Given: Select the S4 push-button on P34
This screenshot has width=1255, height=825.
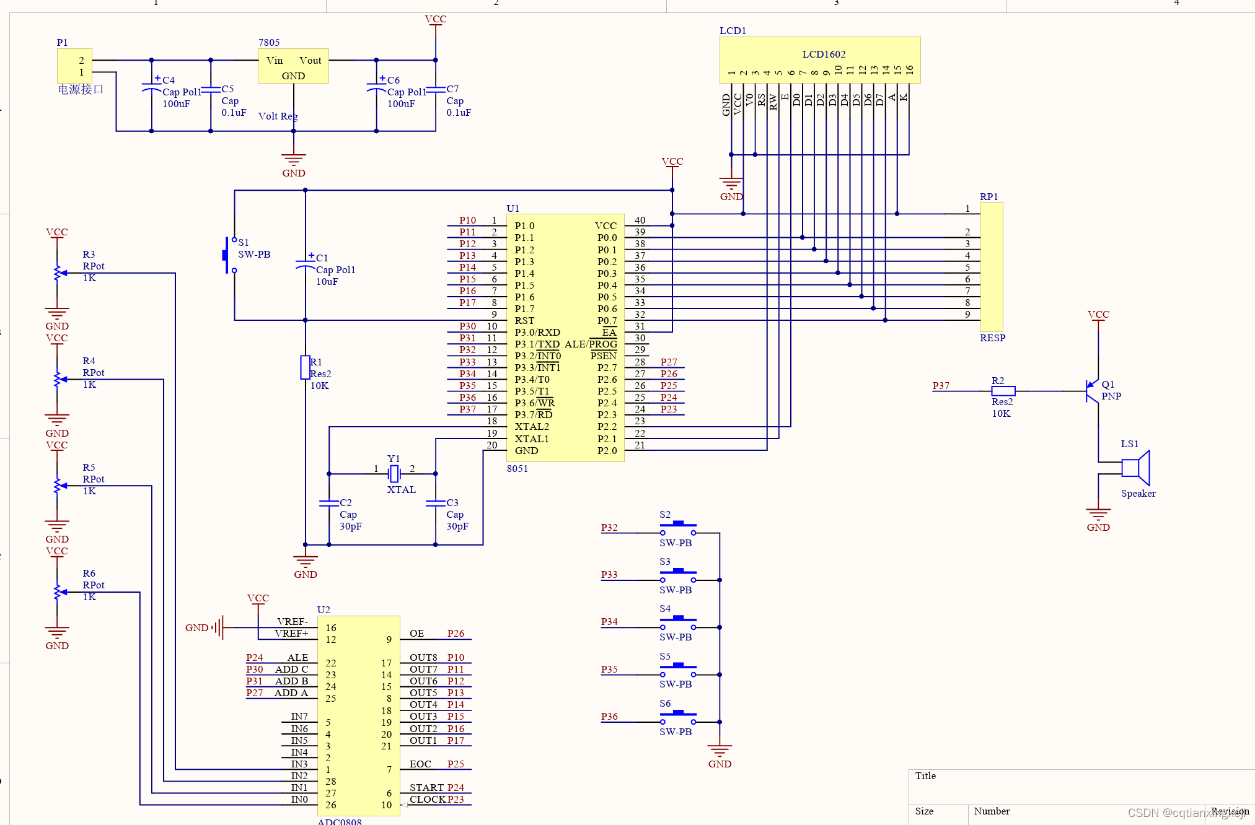Looking at the screenshot, I should pyautogui.click(x=678, y=623).
